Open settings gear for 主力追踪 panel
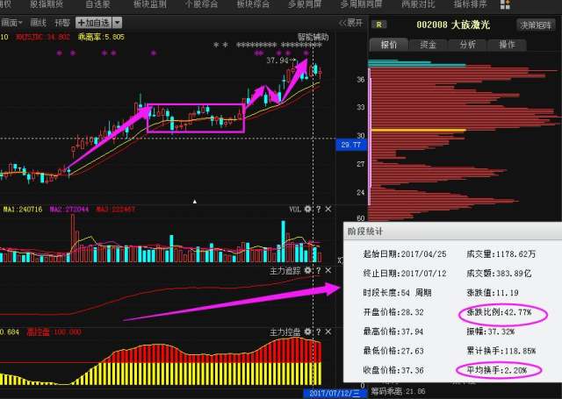 (x=307, y=271)
